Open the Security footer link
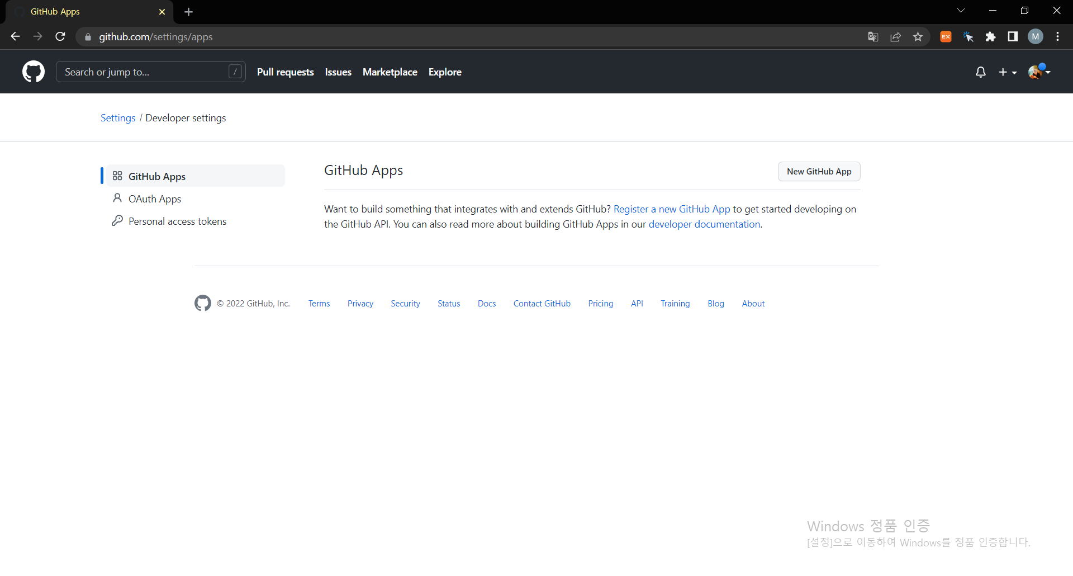The width and height of the screenshot is (1073, 576). (x=405, y=304)
